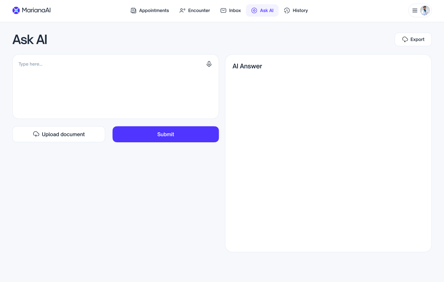The height and width of the screenshot is (282, 444).
Task: Go to the Inbox tab
Action: tap(235, 11)
